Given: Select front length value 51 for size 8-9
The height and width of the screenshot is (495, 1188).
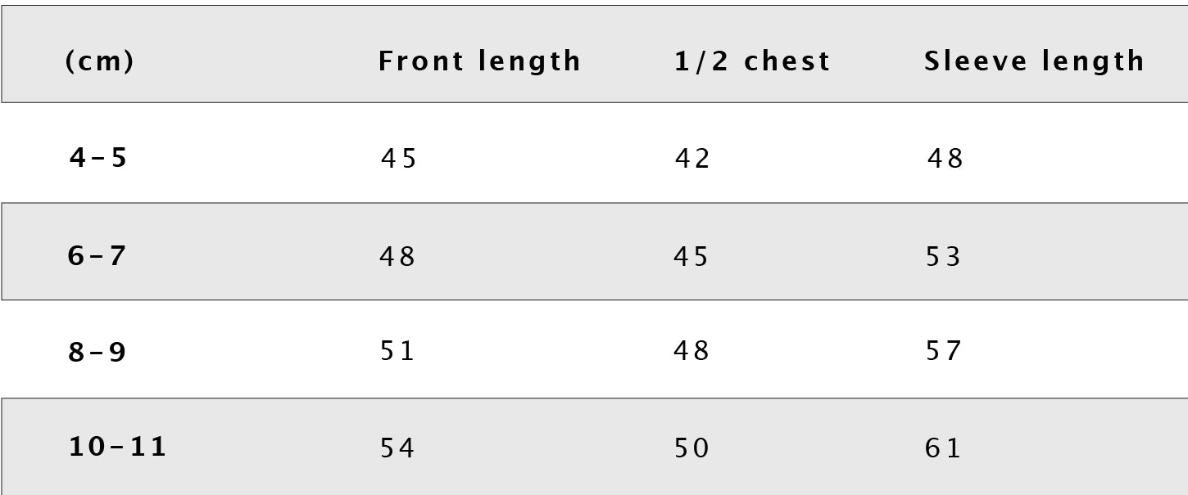Looking at the screenshot, I should click(x=398, y=351).
